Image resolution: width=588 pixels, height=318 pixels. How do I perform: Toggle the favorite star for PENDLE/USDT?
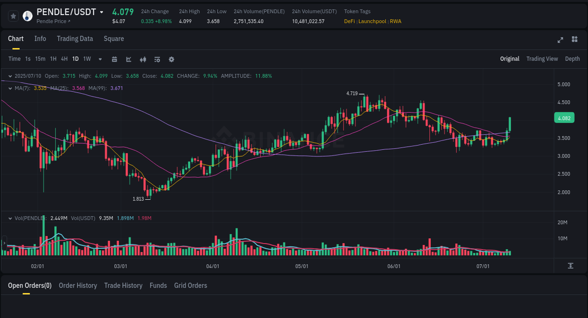(14, 16)
